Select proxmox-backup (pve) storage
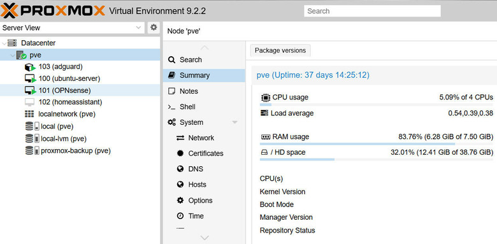Screen dimensions: 497x244 (x=80, y=151)
